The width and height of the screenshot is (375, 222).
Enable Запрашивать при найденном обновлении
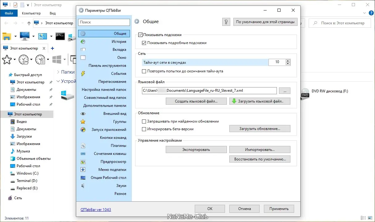(144, 121)
